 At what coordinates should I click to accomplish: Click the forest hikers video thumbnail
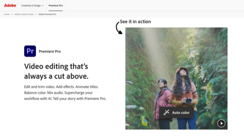point(176,79)
